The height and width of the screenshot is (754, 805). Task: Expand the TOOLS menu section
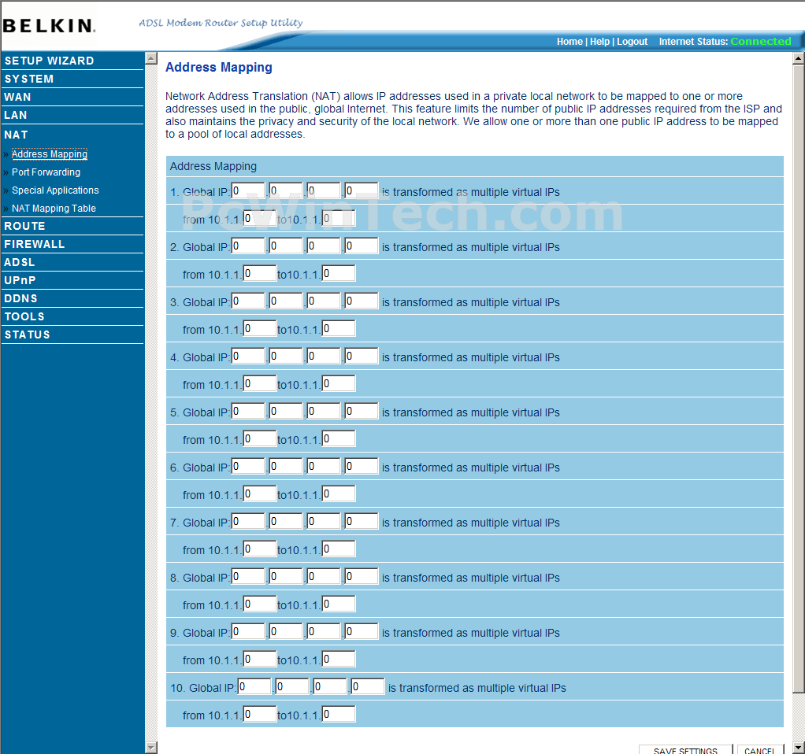(x=24, y=316)
